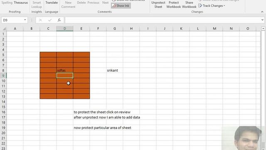Toggle the Show Ink button
The image size is (266, 150).
point(121,5)
